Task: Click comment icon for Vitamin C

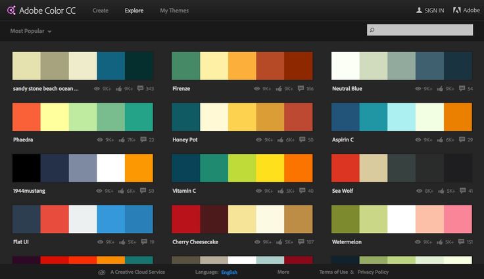Action: click(x=302, y=191)
